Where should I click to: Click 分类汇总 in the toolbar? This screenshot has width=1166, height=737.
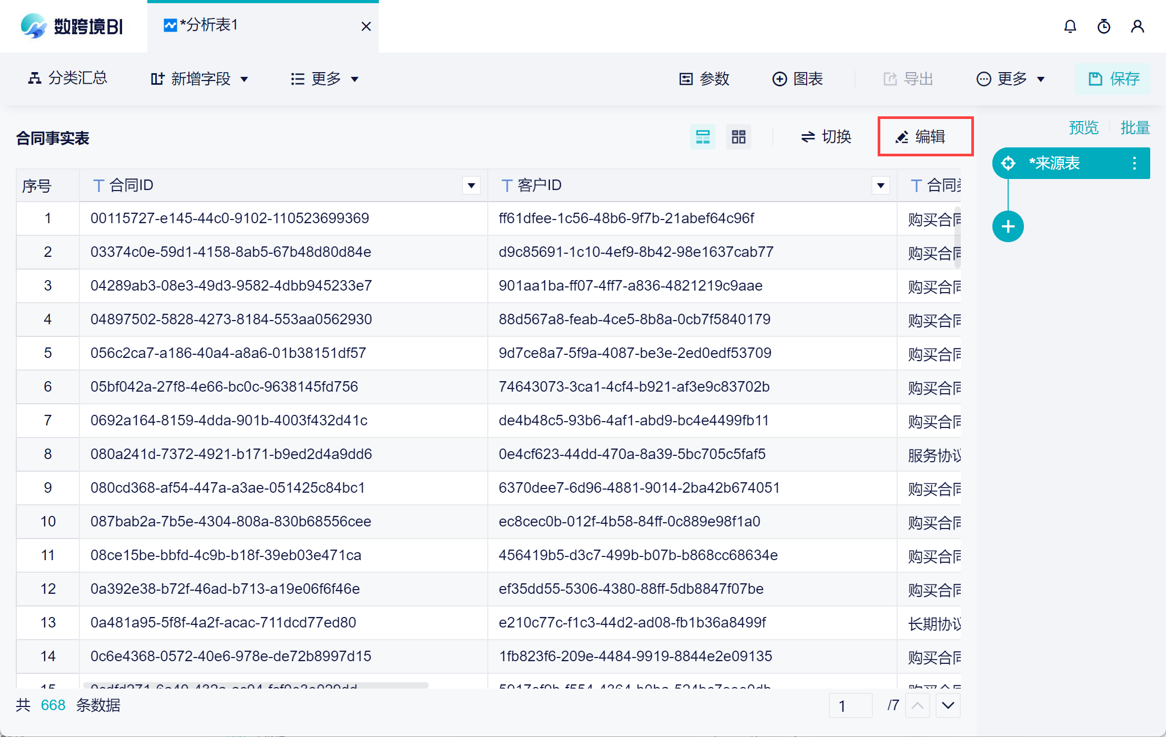coord(67,78)
